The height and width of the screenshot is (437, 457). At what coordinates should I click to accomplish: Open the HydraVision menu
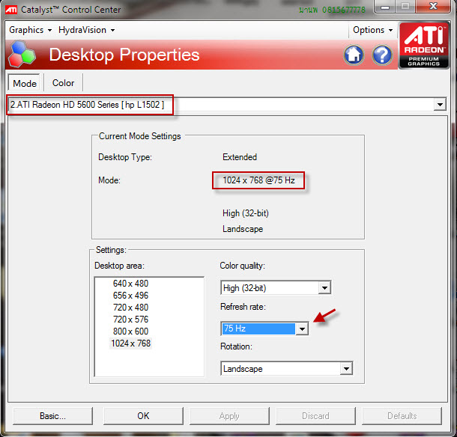tap(87, 30)
